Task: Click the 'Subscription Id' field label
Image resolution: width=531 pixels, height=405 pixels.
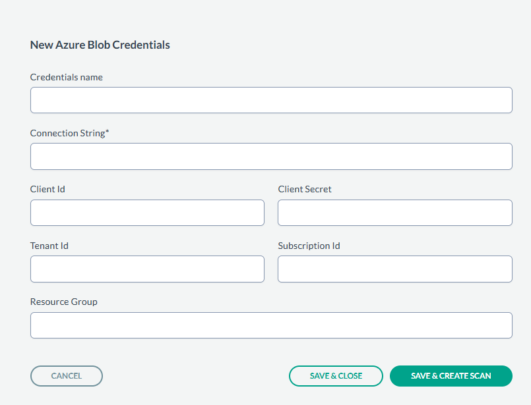Action: 309,246
